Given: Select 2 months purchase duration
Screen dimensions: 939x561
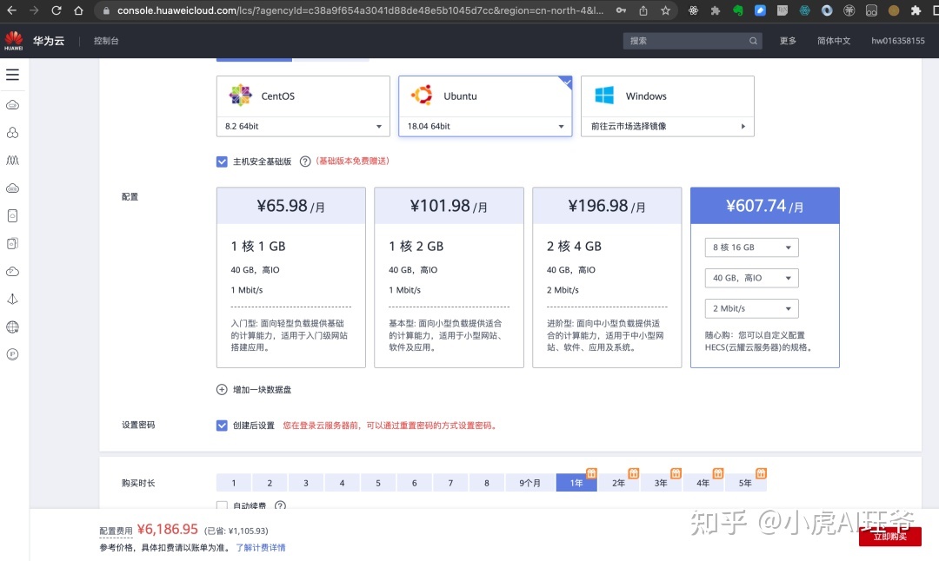Looking at the screenshot, I should (270, 483).
